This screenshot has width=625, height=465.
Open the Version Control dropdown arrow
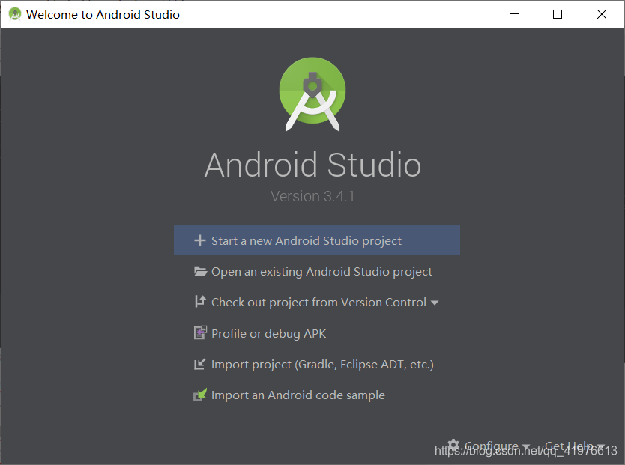(x=434, y=303)
